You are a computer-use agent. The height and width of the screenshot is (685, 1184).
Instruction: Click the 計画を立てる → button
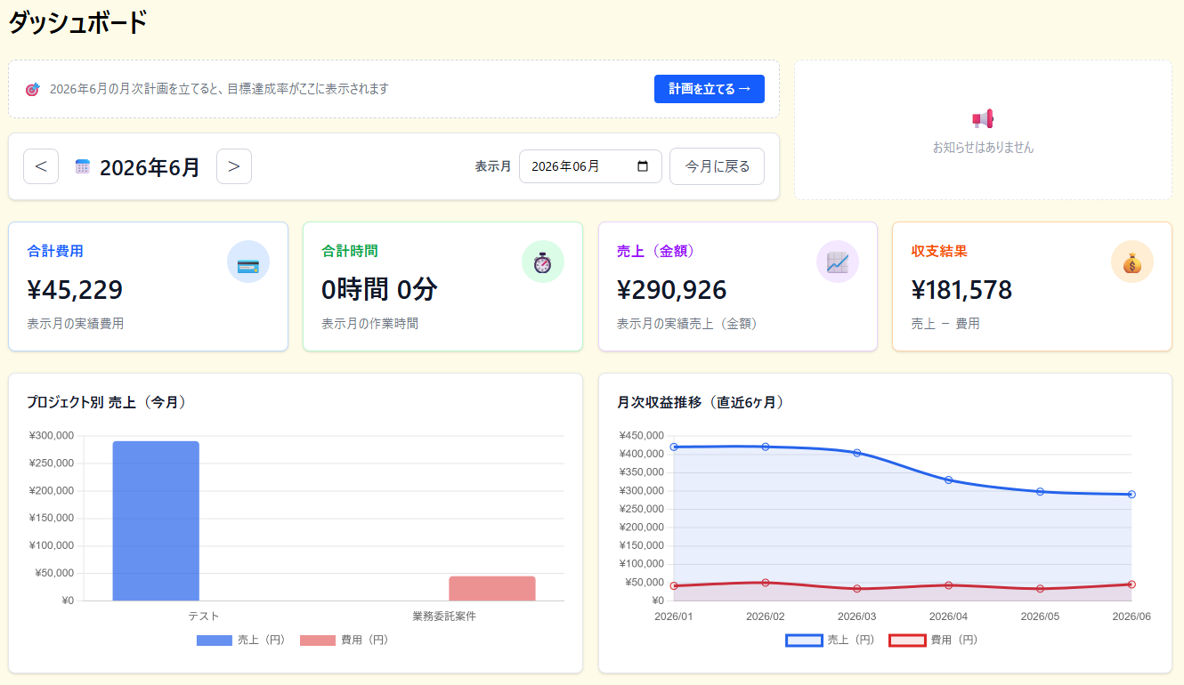710,89
